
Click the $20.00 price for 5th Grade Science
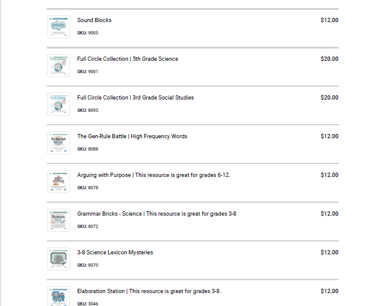tap(329, 59)
